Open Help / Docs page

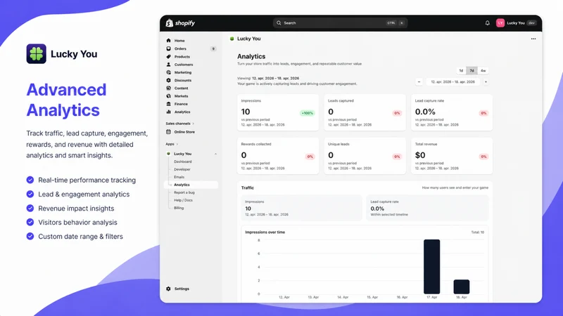pos(183,200)
